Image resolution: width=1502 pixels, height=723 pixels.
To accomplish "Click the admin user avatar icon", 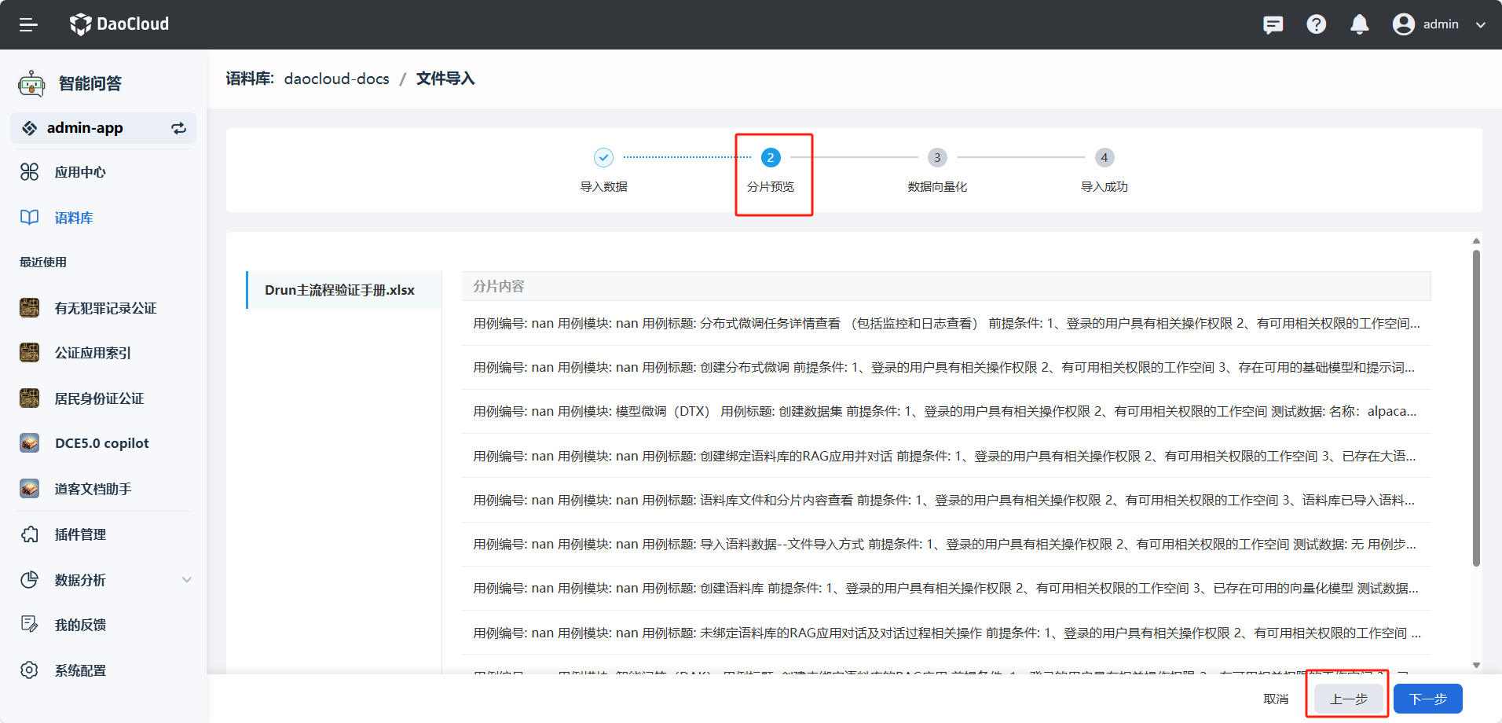I will [1403, 24].
